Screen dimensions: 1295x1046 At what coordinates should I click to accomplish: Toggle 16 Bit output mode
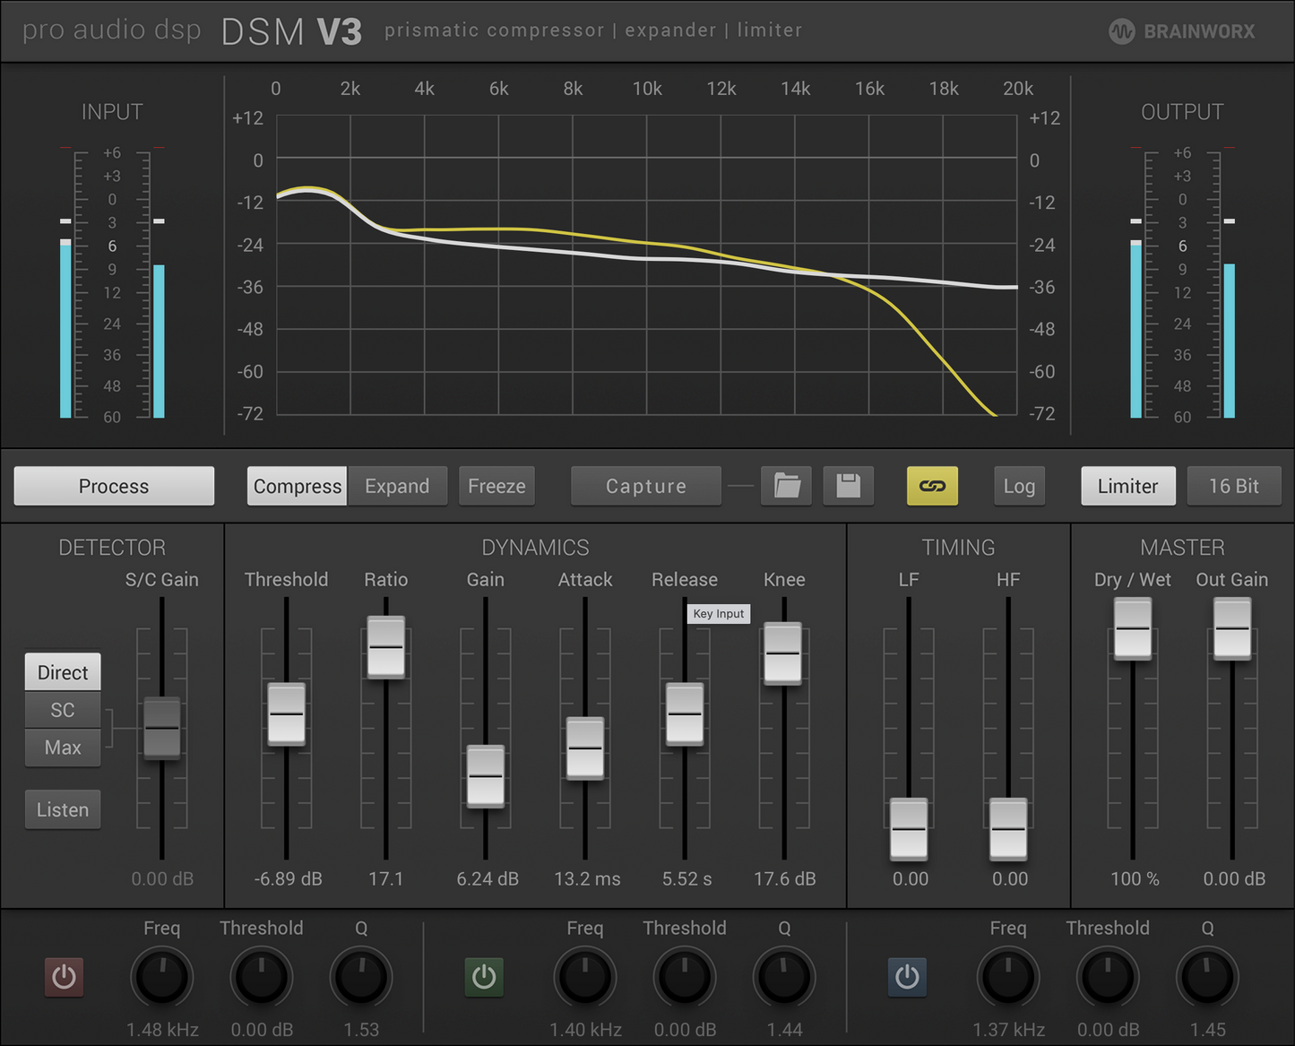1233,486
